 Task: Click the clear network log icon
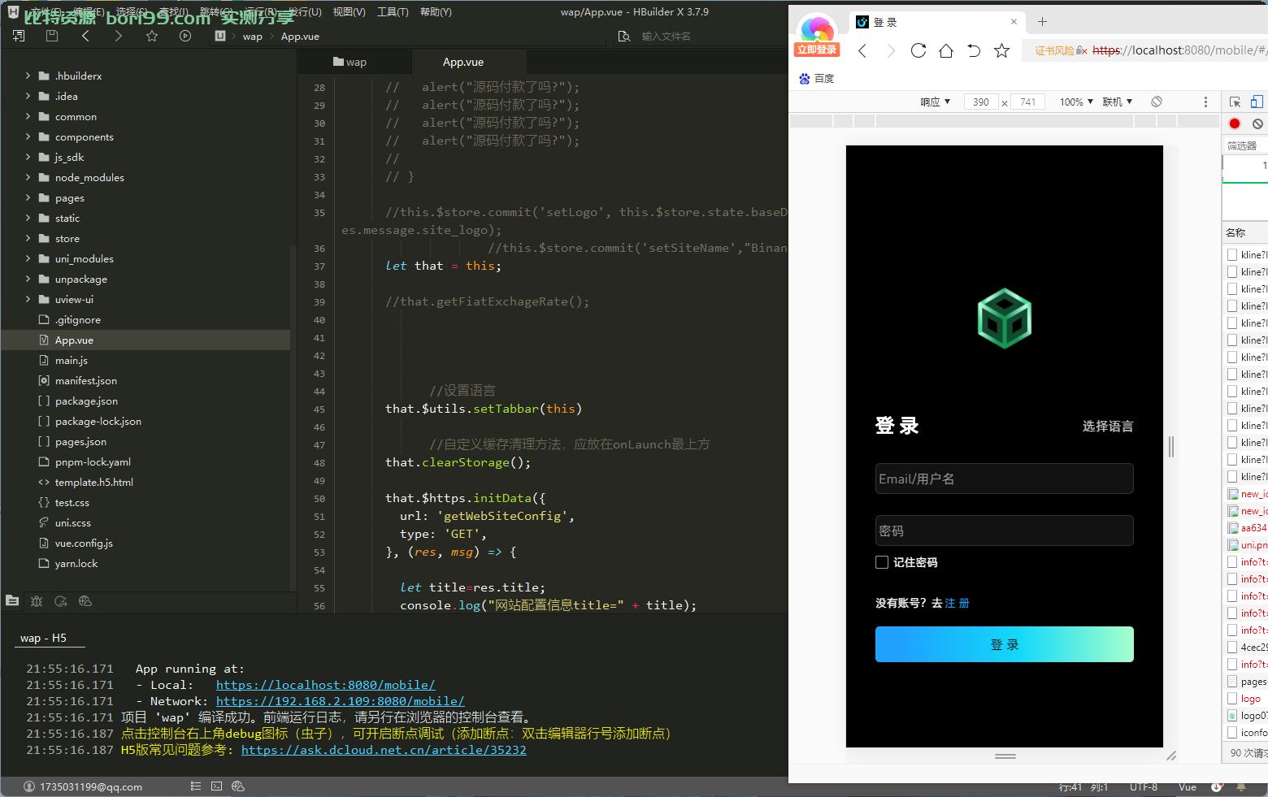point(1257,123)
